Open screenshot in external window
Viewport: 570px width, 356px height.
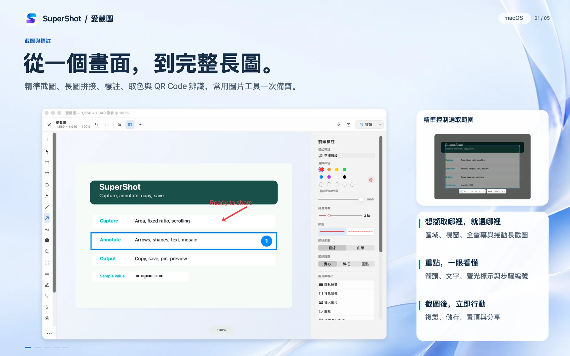(349, 125)
